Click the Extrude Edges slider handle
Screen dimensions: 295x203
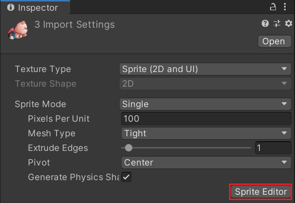[128, 148]
